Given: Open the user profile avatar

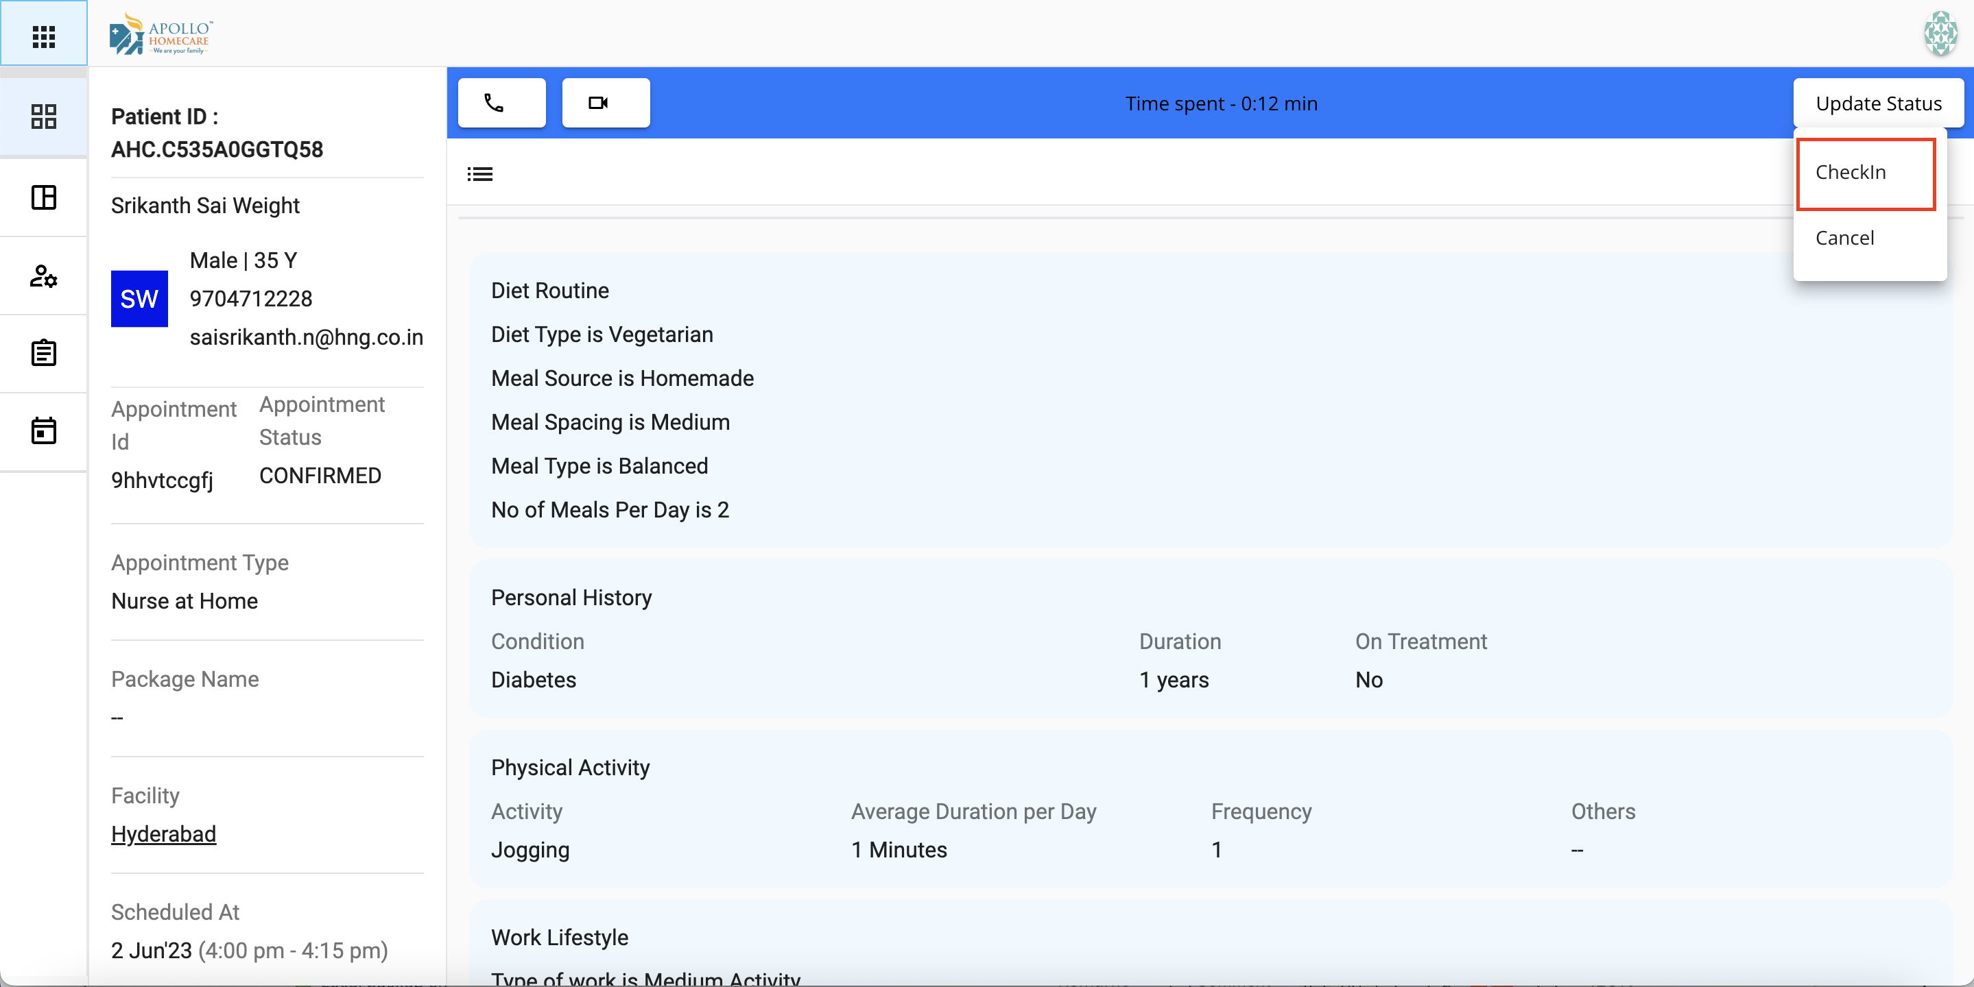Looking at the screenshot, I should (1940, 34).
